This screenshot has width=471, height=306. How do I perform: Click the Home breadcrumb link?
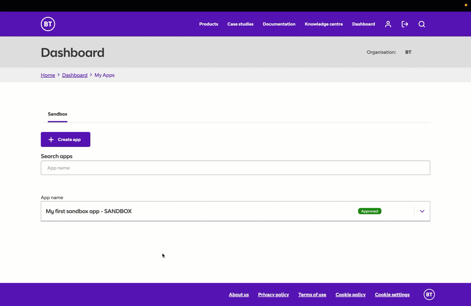tap(48, 75)
